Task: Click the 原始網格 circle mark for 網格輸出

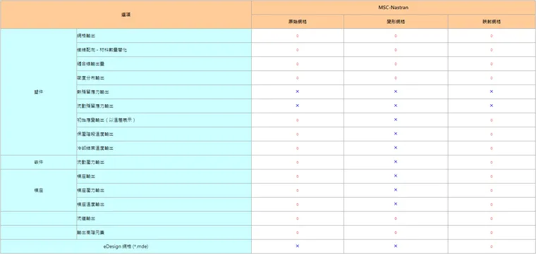Action: [298, 36]
